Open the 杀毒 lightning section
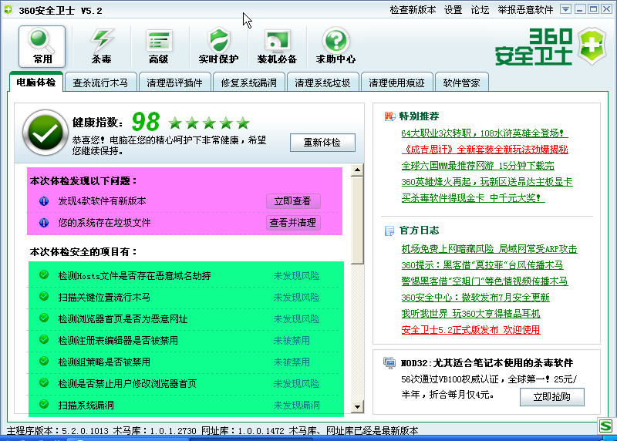Viewport: 617px width, 441px height. pyautogui.click(x=101, y=46)
